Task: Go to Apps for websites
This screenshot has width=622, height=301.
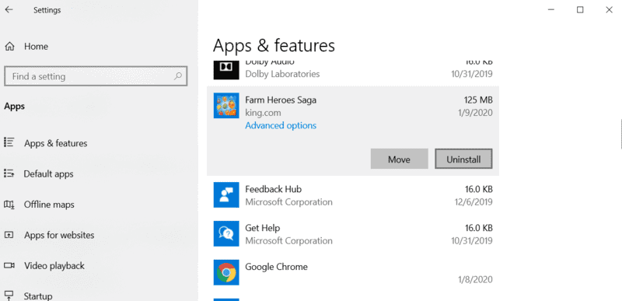Action: 59,235
